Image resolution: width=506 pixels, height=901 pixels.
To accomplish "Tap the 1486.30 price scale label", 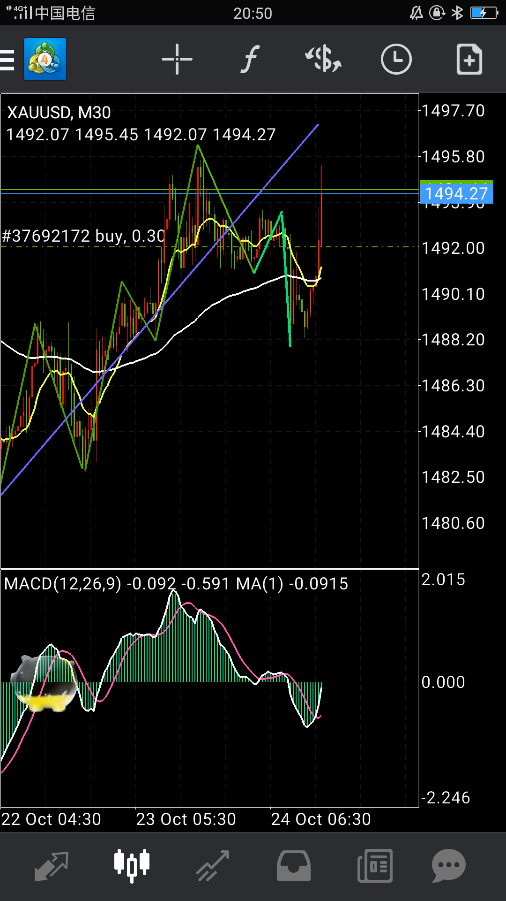I will coord(454,386).
